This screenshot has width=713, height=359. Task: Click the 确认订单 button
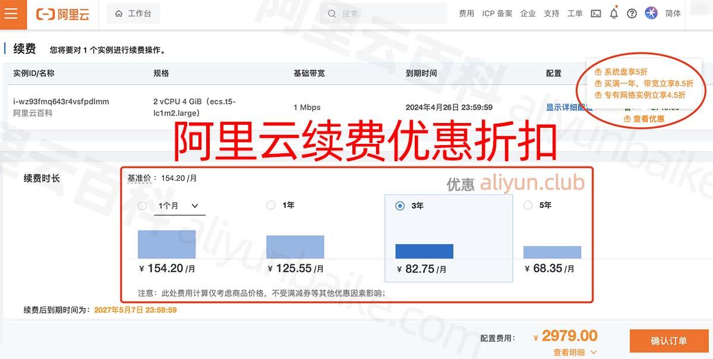[x=669, y=341]
